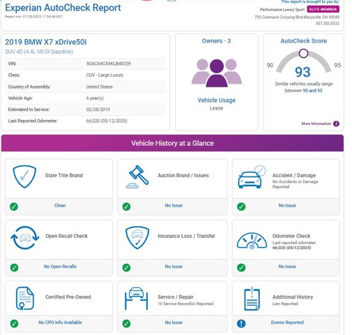Click the Estimated In Service date 02/28/2019
The width and height of the screenshot is (352, 335).
point(98,110)
